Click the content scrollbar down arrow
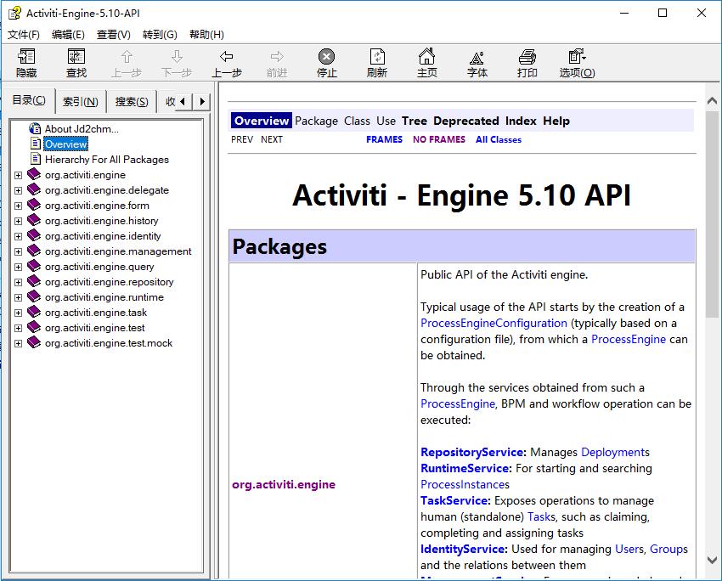722x581 pixels. pos(714,561)
